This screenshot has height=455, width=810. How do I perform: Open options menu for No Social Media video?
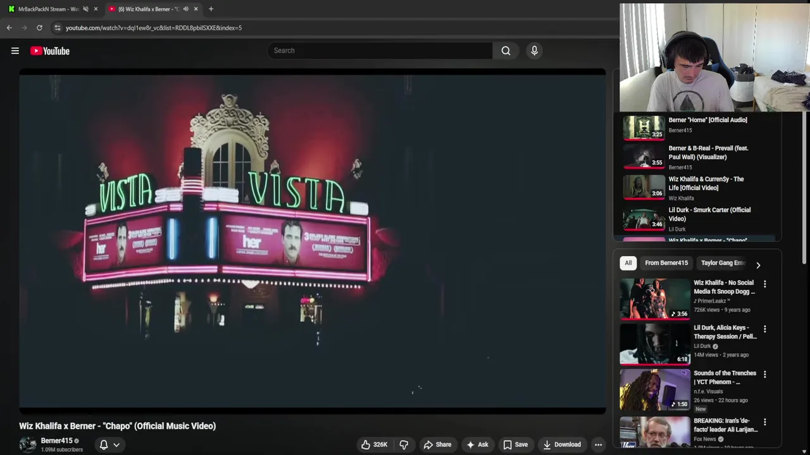764,284
